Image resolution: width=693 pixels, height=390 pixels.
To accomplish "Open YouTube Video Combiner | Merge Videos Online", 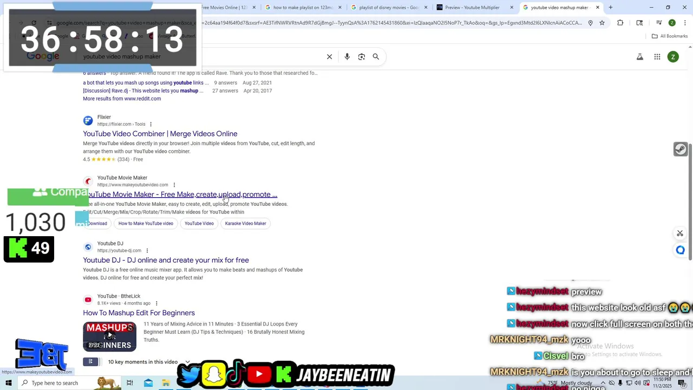I will (160, 134).
